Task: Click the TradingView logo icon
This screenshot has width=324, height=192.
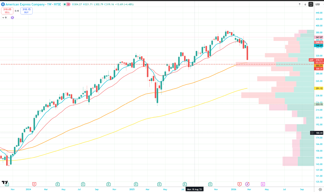Action: tap(5, 183)
